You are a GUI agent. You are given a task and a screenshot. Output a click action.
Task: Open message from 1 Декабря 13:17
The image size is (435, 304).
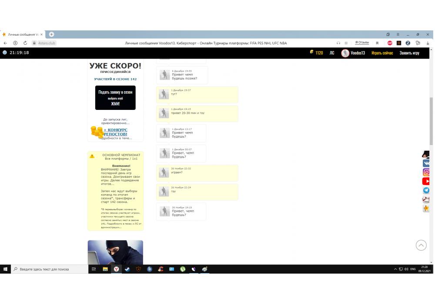point(181,133)
